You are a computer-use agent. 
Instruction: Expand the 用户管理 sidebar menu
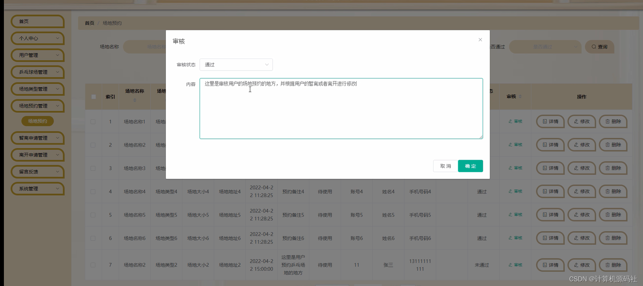click(x=37, y=55)
